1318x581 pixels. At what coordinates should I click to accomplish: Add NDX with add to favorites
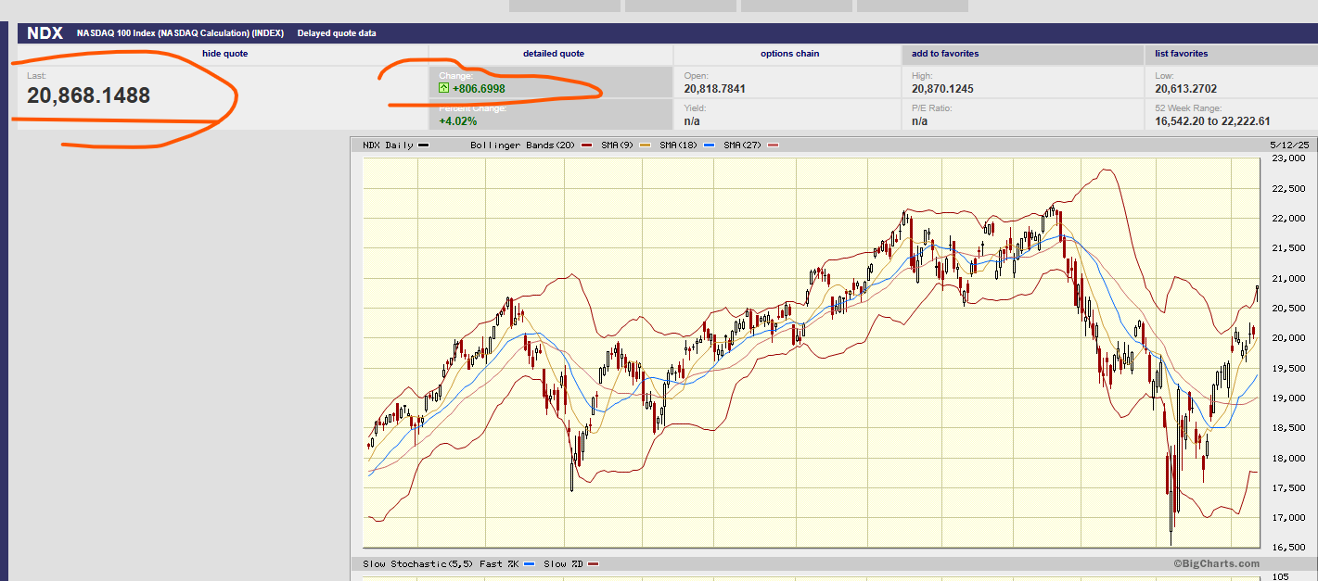945,54
